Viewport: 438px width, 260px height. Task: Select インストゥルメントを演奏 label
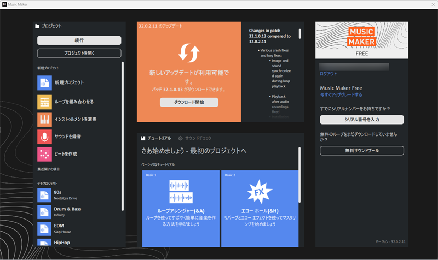point(76,119)
